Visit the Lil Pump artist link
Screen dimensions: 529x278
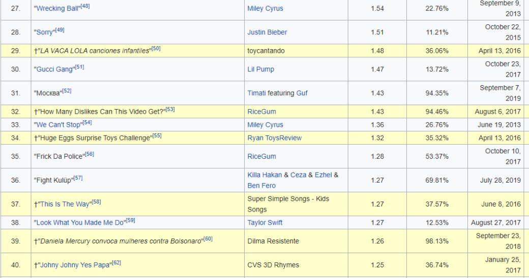pos(261,69)
